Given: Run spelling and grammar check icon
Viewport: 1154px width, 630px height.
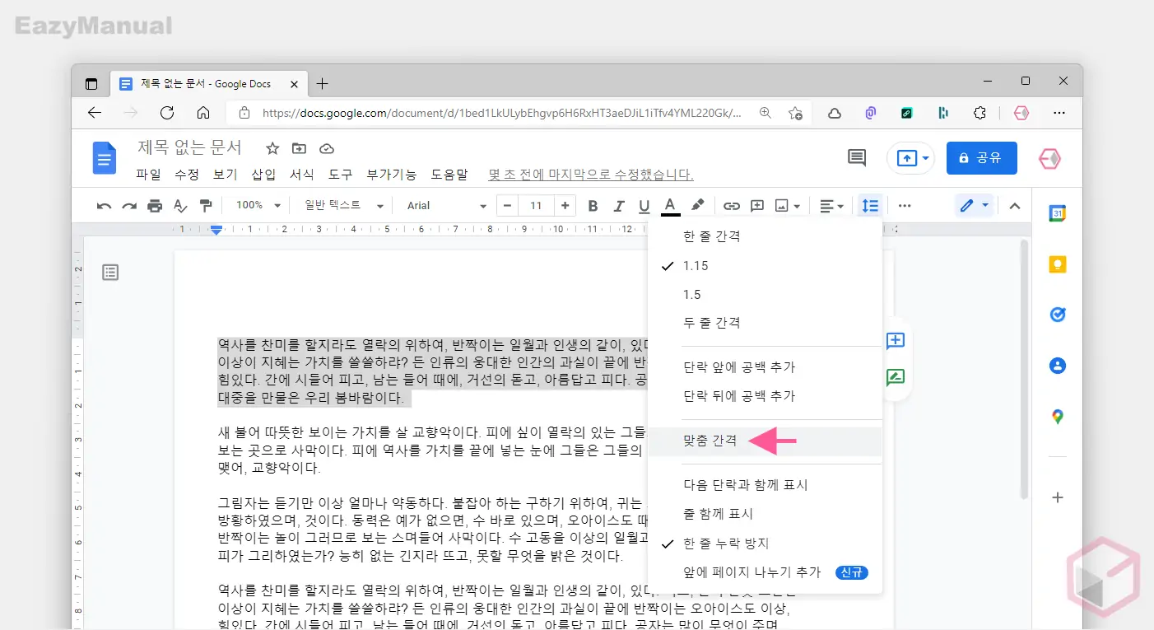Looking at the screenshot, I should coord(180,206).
